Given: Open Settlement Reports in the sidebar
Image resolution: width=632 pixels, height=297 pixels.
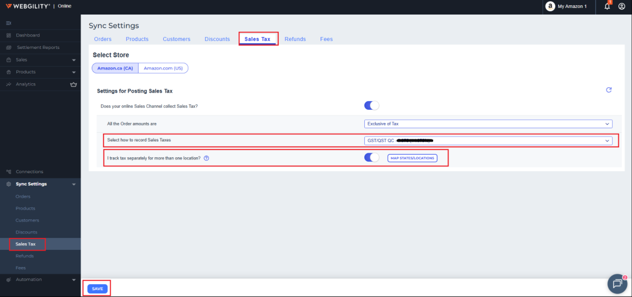Looking at the screenshot, I should pyautogui.click(x=38, y=48).
